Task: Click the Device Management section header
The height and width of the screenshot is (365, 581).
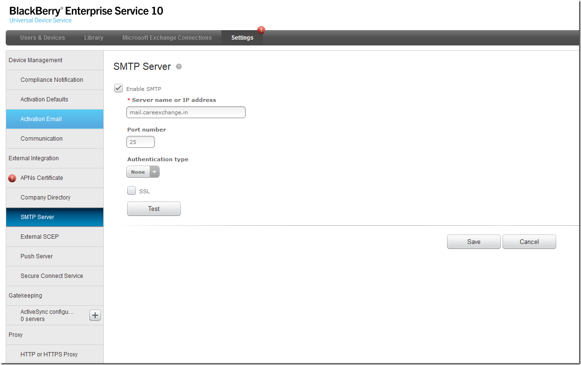Action: tap(55, 60)
